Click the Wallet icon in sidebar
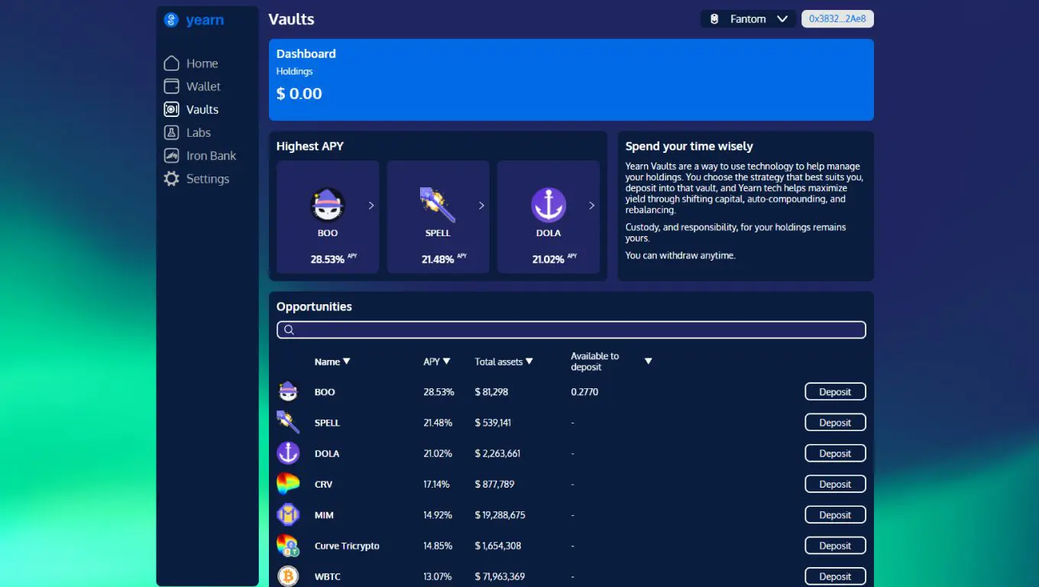 pyautogui.click(x=172, y=86)
